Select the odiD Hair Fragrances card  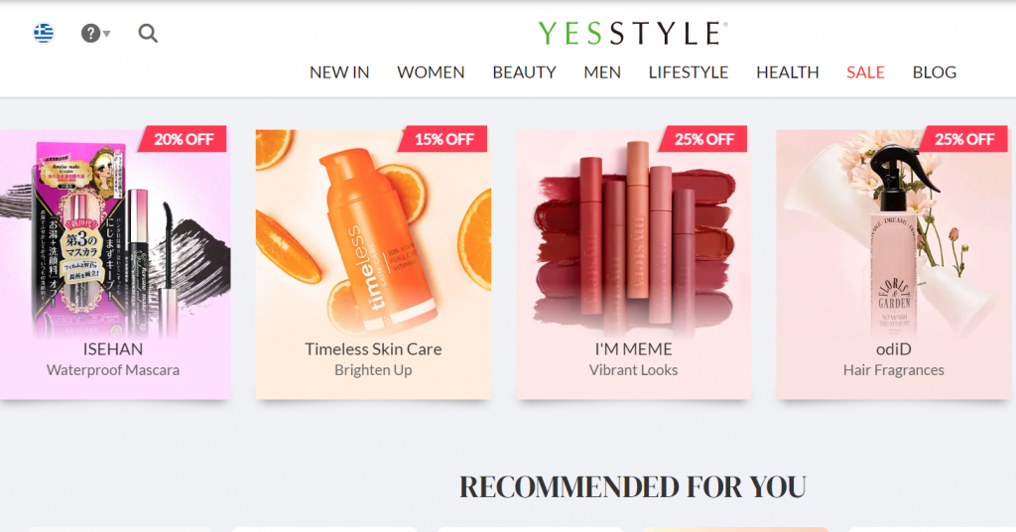click(x=894, y=264)
